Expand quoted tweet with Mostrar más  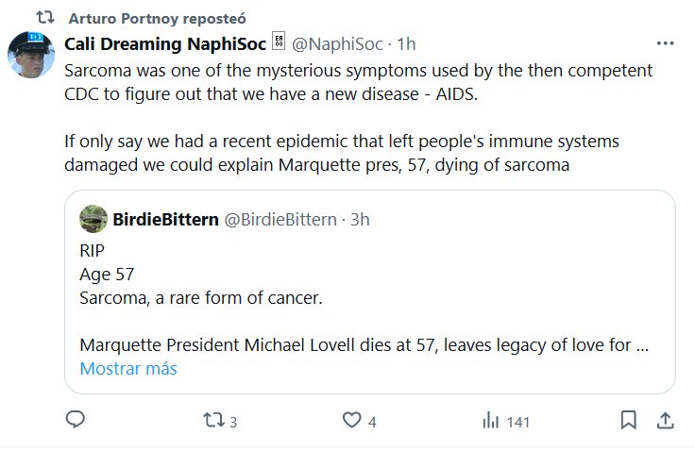coord(128,368)
